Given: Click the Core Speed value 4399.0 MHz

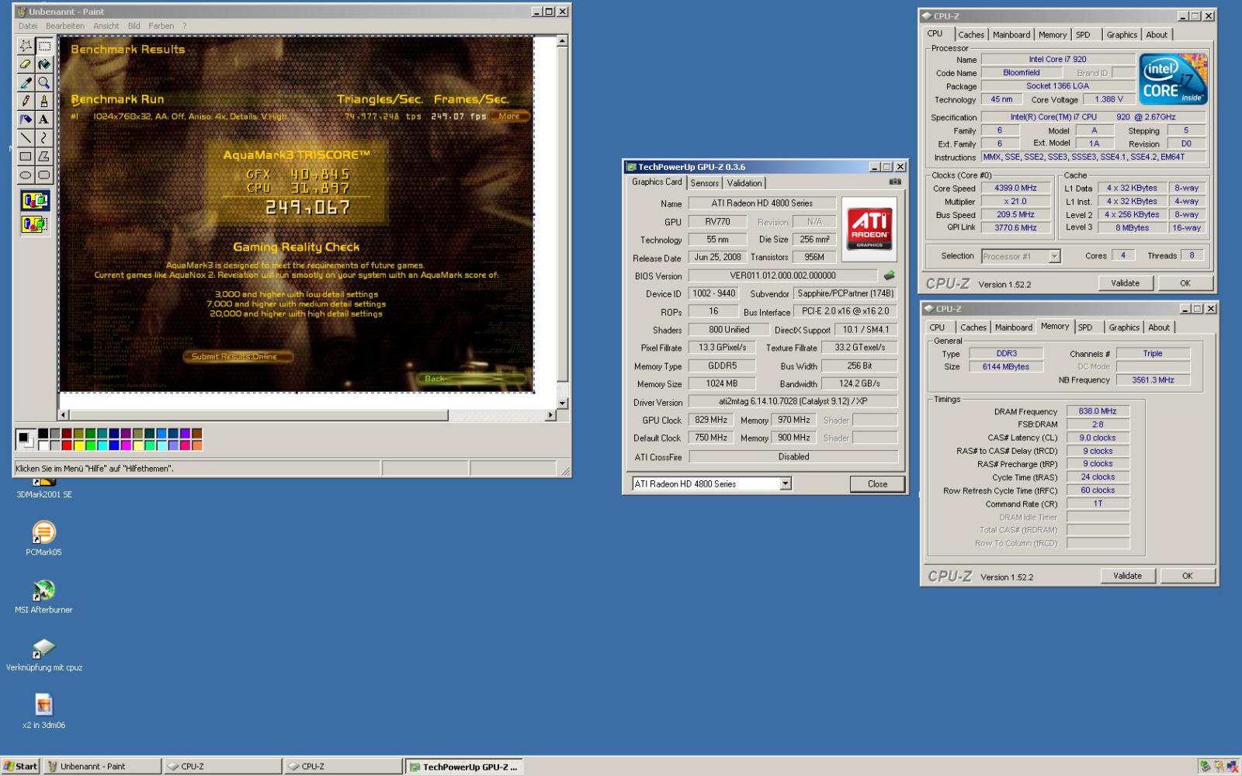Looking at the screenshot, I should [x=1015, y=188].
